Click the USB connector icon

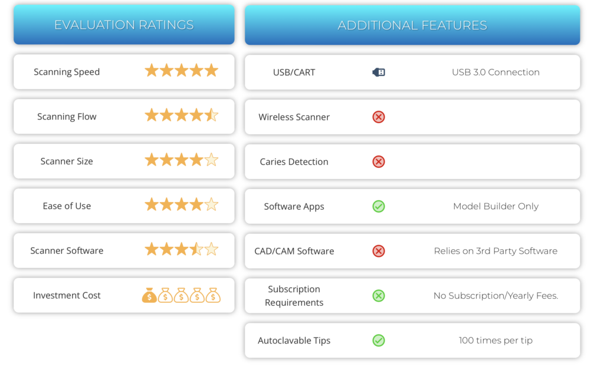(x=379, y=72)
